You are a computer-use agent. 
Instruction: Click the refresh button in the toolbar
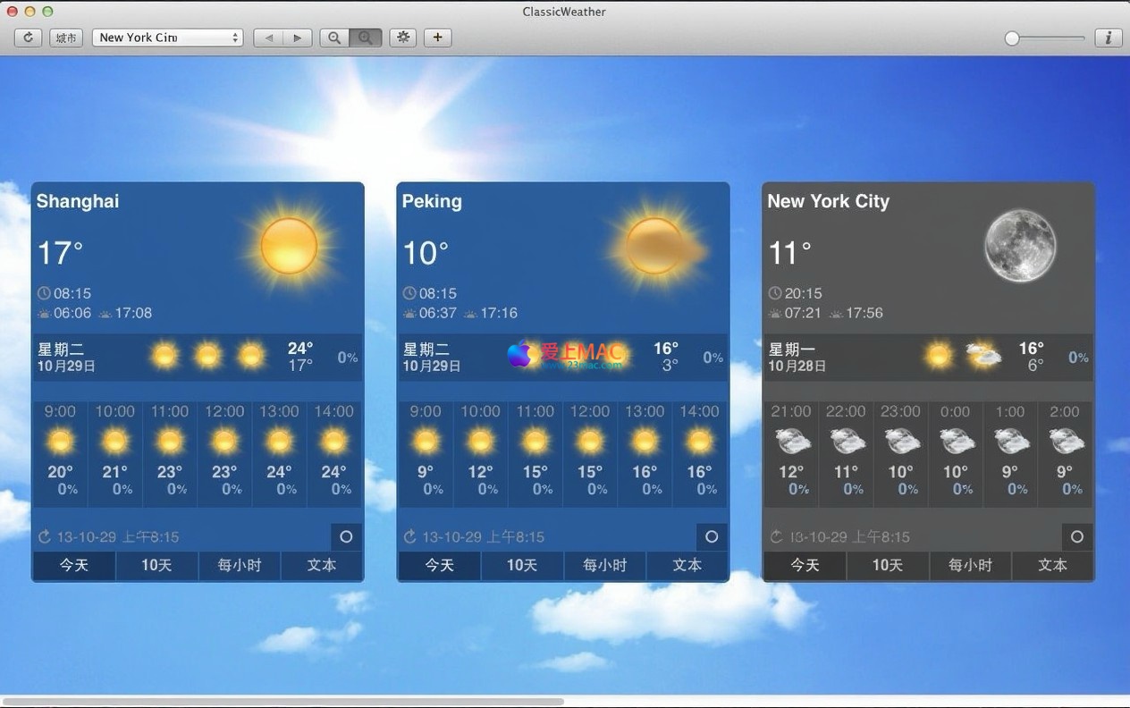[28, 38]
